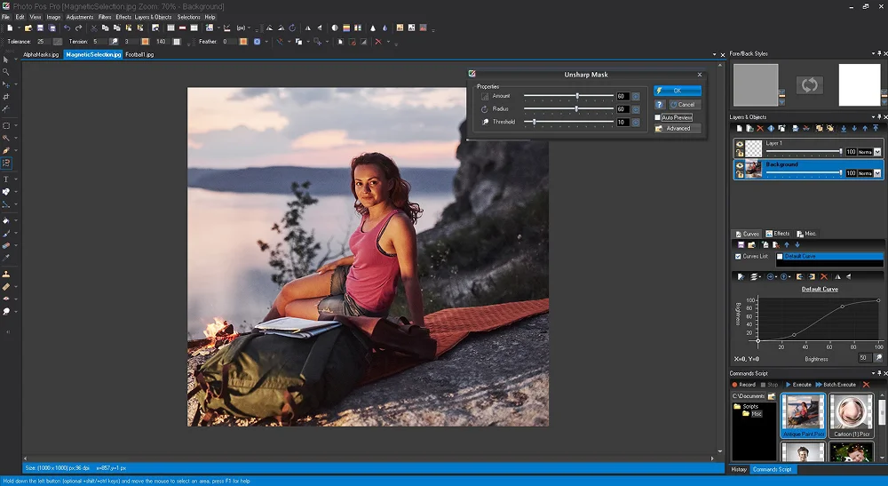Open the Filters menu
Image resolution: width=888 pixels, height=486 pixels.
coord(105,17)
